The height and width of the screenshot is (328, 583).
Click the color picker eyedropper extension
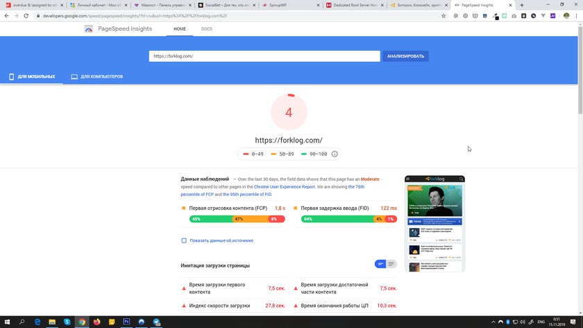[495, 16]
